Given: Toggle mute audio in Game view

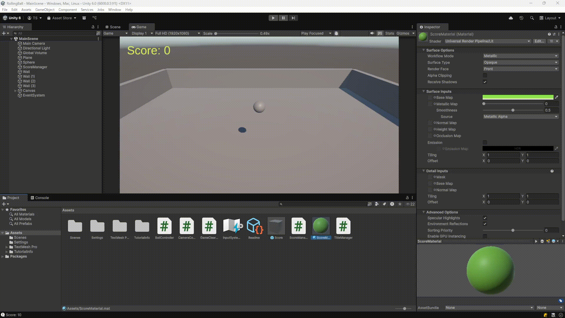Looking at the screenshot, I should (372, 33).
